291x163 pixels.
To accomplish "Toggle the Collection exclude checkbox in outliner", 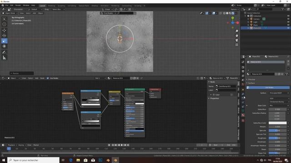I will pyautogui.click(x=248, y=16).
